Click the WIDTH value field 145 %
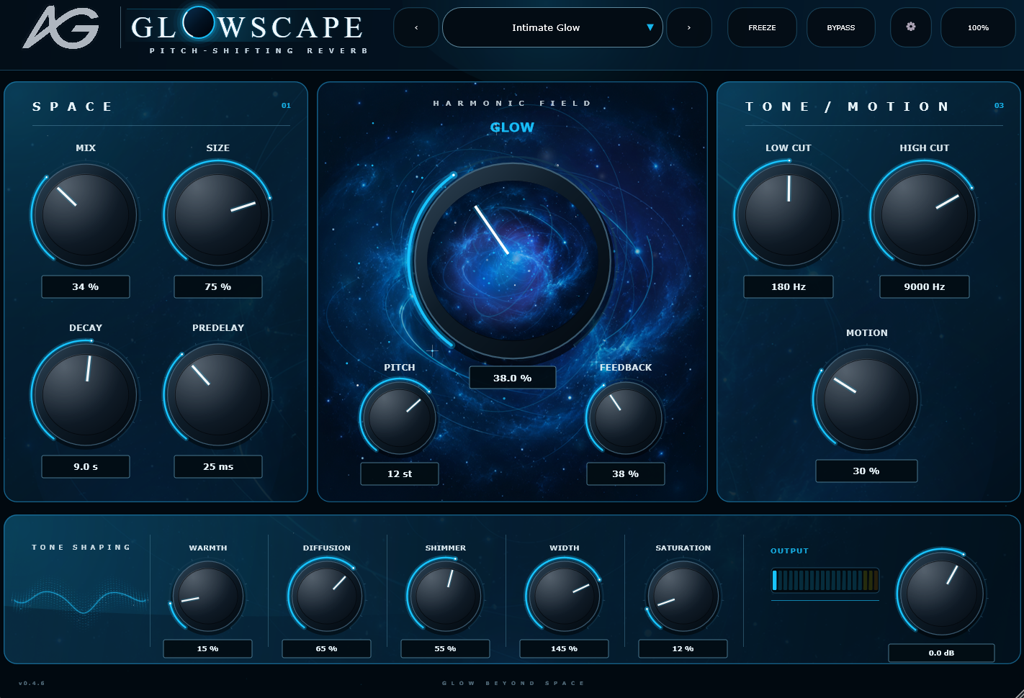1024x698 pixels. coord(565,648)
